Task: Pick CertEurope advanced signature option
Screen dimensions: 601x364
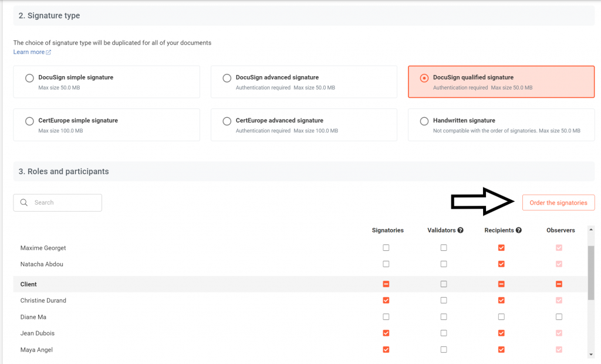Action: [x=227, y=121]
